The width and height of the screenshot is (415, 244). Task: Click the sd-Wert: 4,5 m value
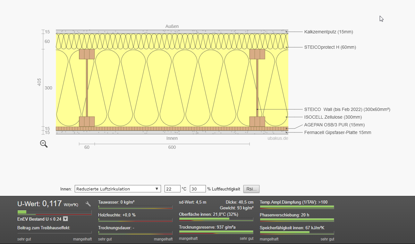pos(192,202)
